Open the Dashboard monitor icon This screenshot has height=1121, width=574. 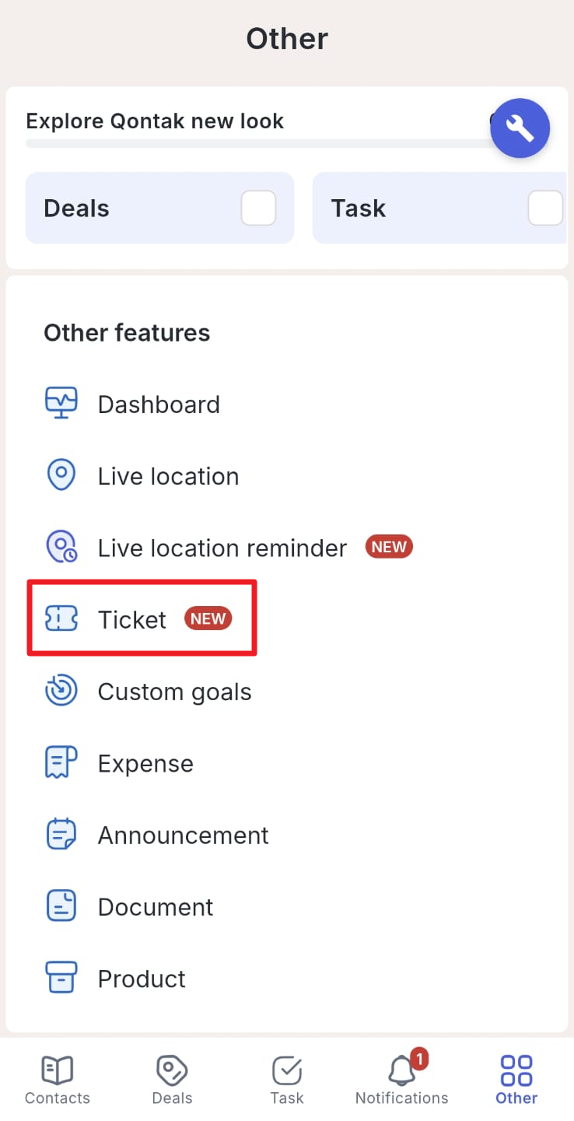click(x=61, y=404)
